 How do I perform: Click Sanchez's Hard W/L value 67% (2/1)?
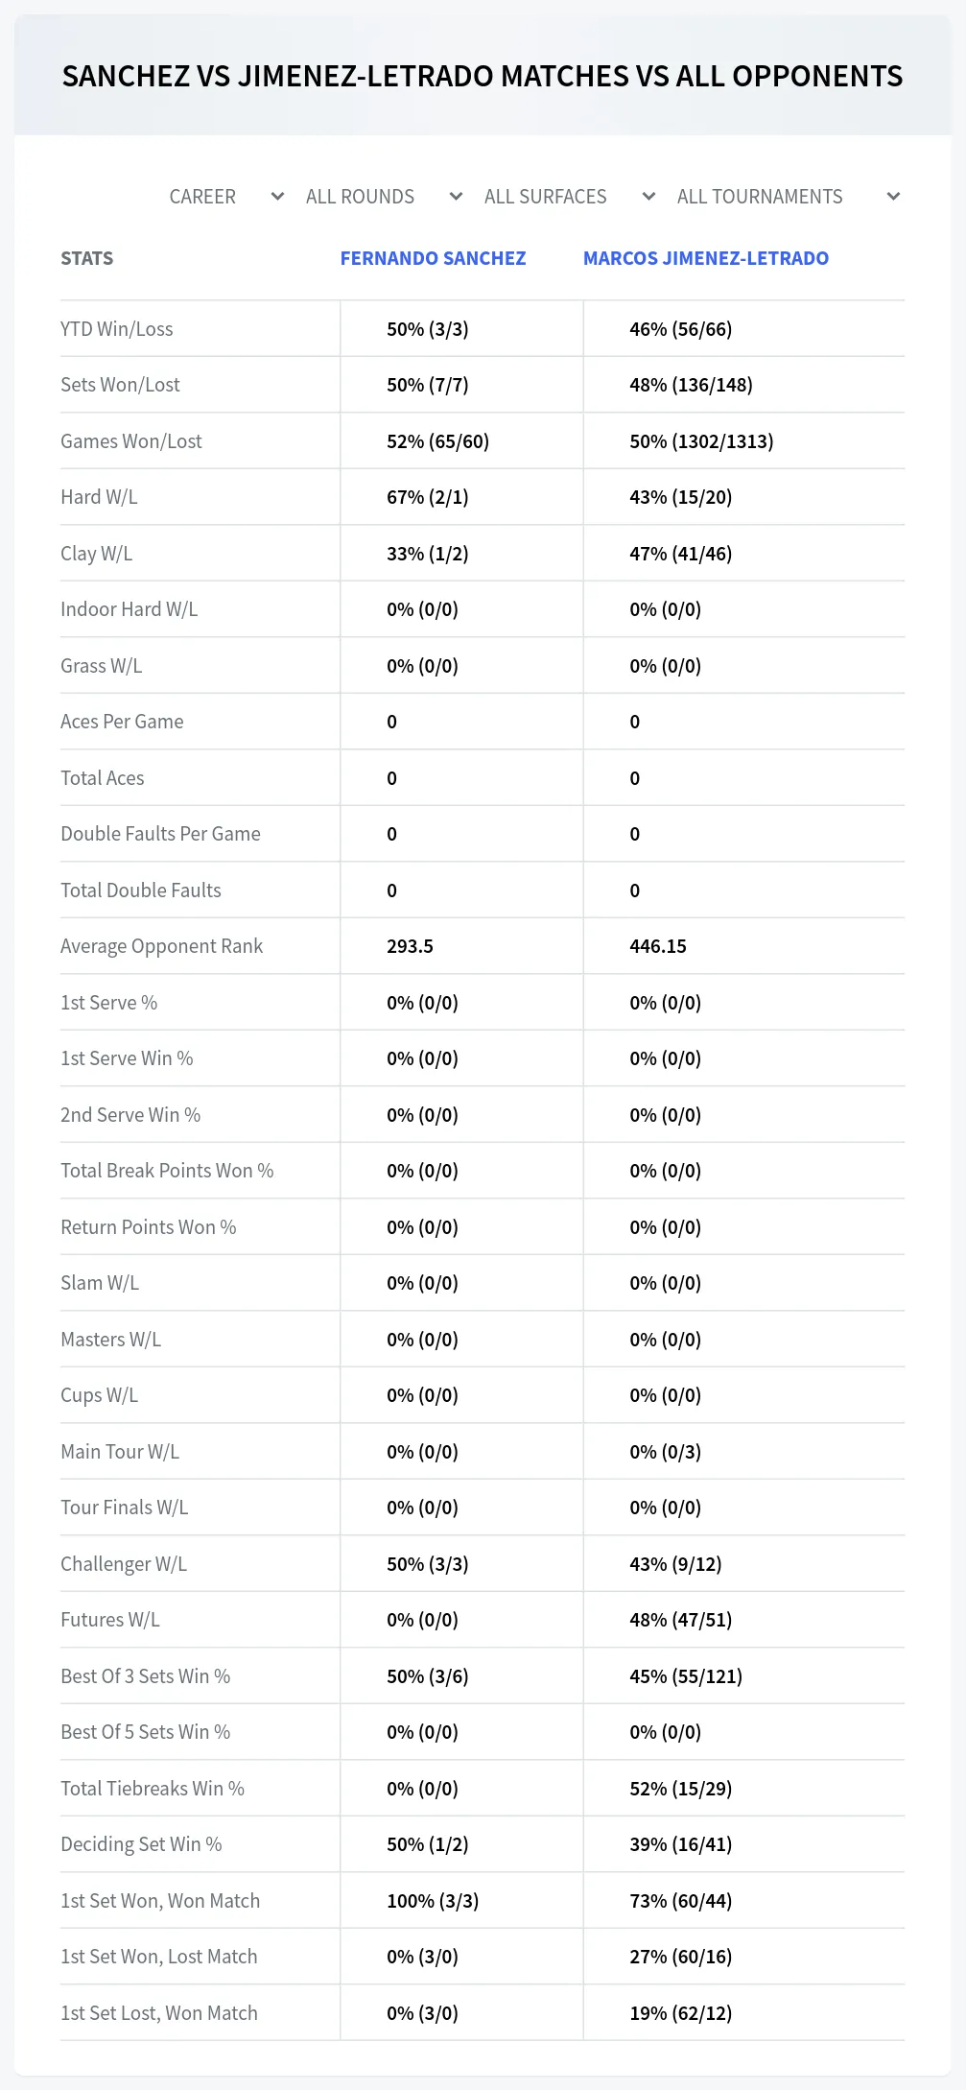pos(428,497)
